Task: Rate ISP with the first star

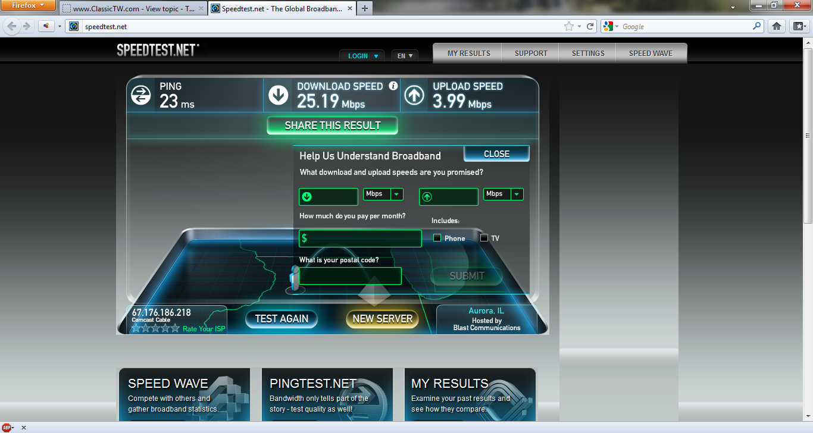Action: click(x=136, y=328)
